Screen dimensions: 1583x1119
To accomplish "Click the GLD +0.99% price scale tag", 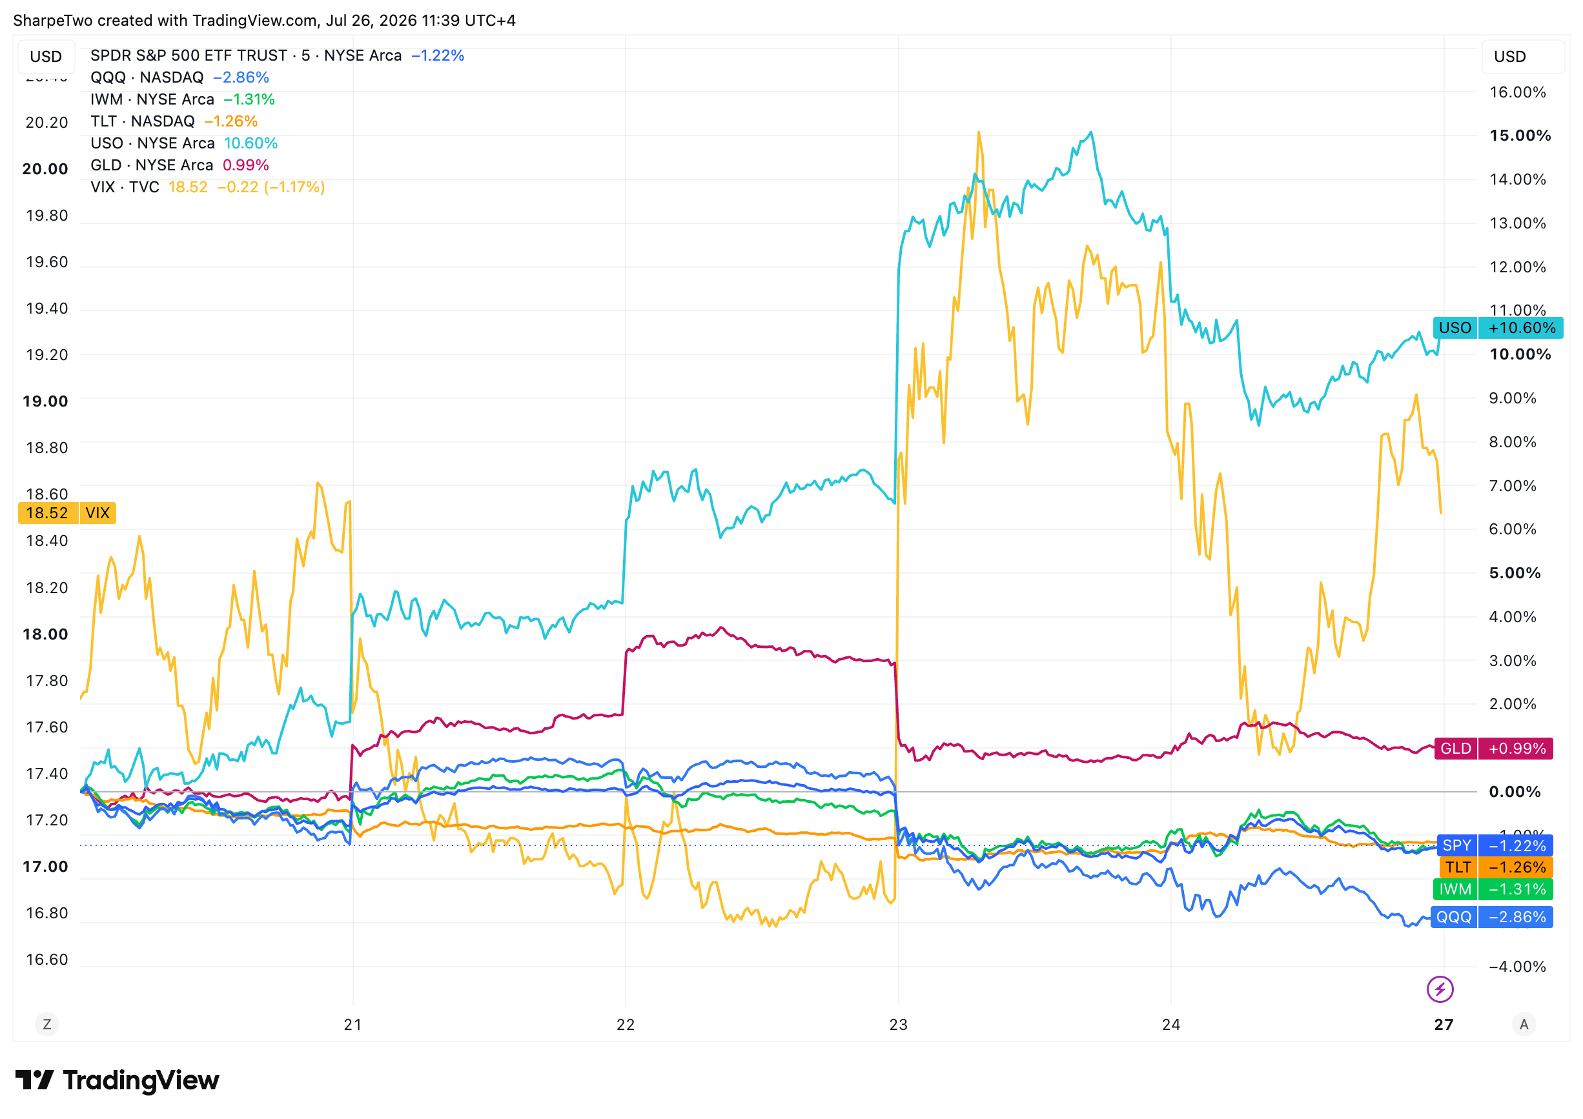I will tap(1493, 749).
